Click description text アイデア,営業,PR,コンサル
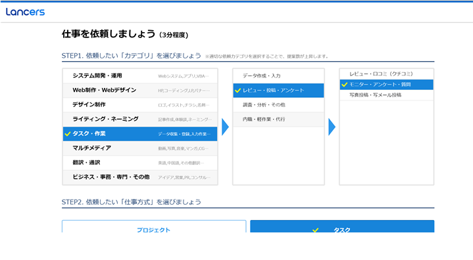The height and width of the screenshot is (260, 473). (x=184, y=177)
